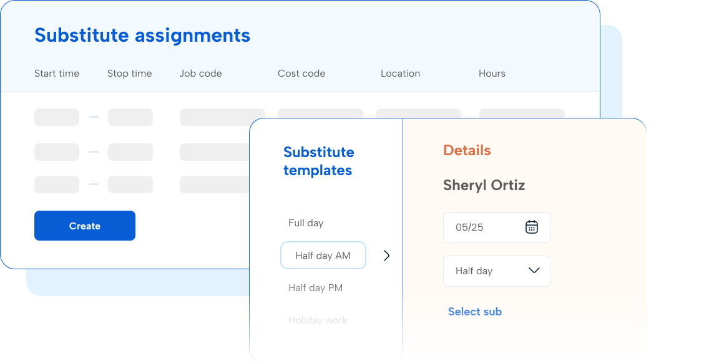Select the Holiday work template
The width and height of the screenshot is (704, 364).
pyautogui.click(x=318, y=320)
